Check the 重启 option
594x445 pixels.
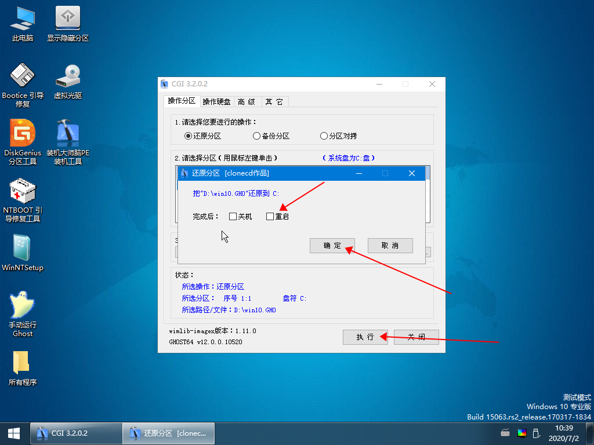(x=270, y=216)
